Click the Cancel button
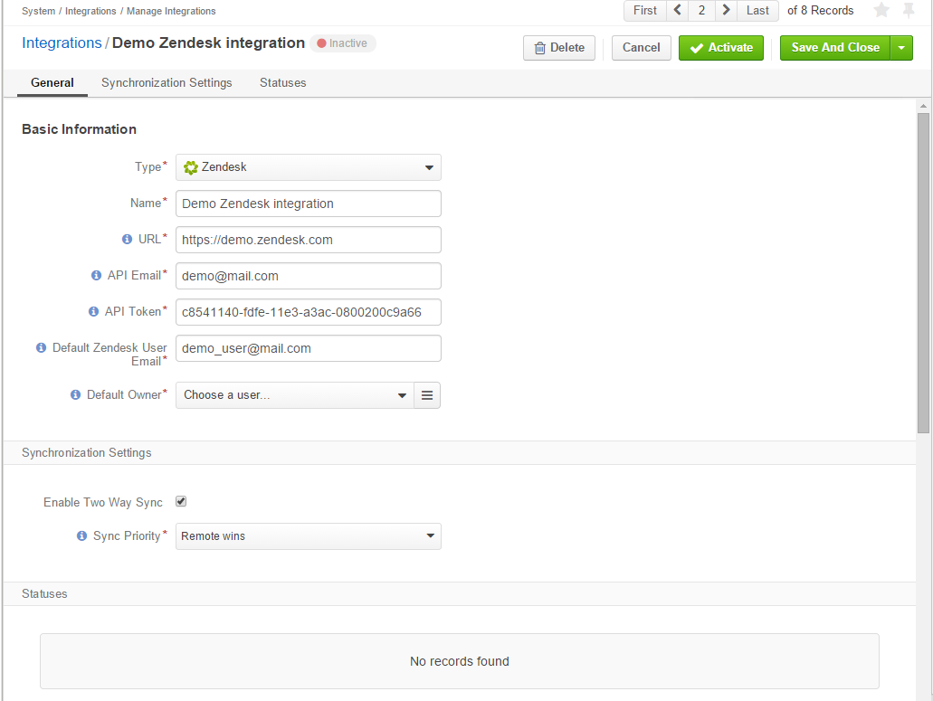Screen dimensions: 933x701 point(642,48)
